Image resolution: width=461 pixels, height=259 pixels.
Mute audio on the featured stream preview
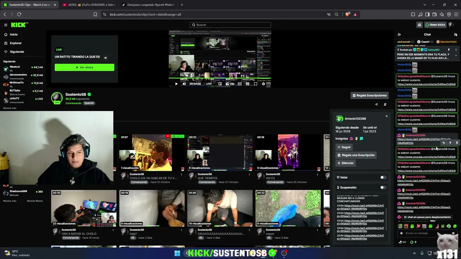tap(106, 58)
